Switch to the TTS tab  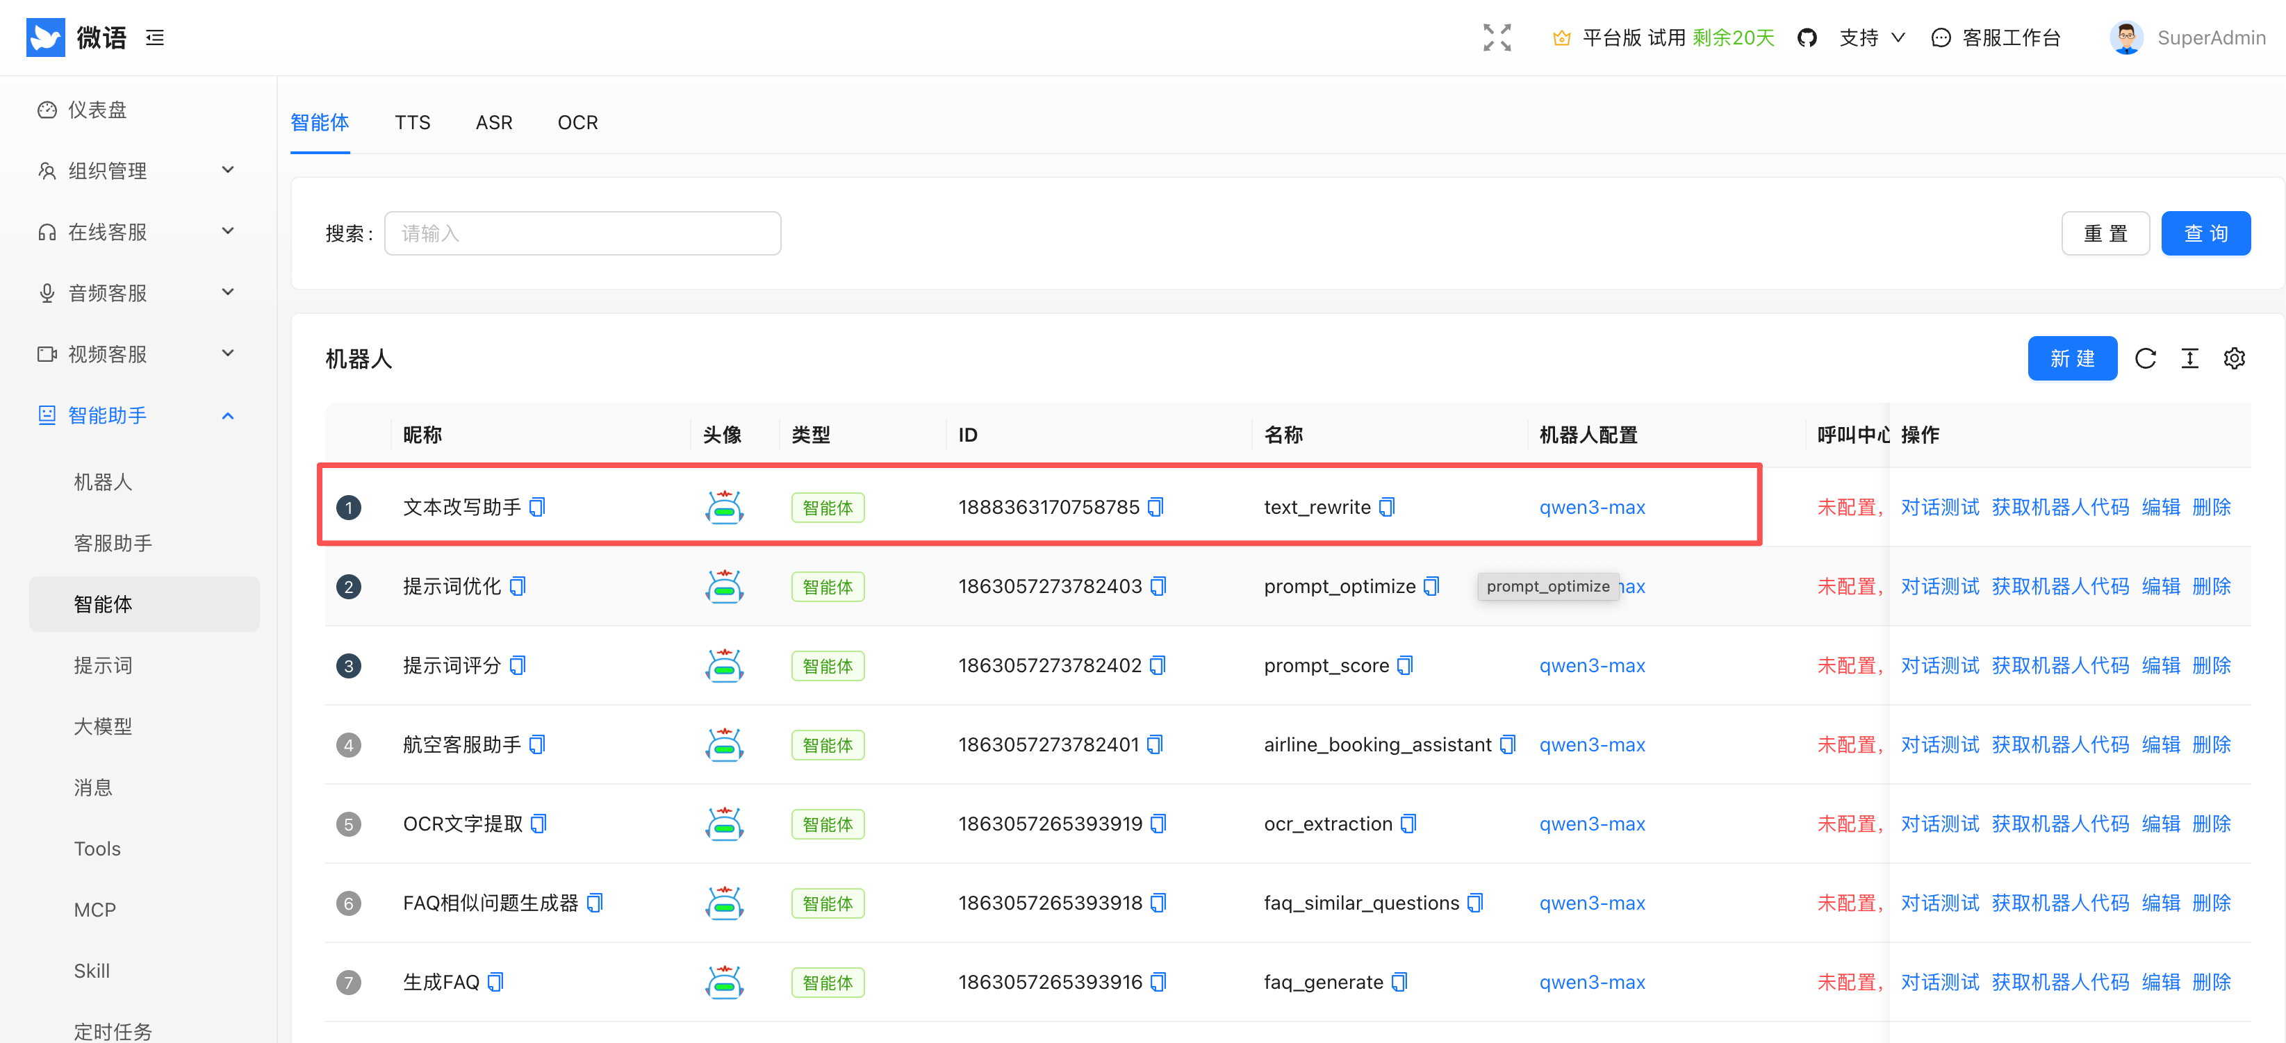tap(413, 122)
